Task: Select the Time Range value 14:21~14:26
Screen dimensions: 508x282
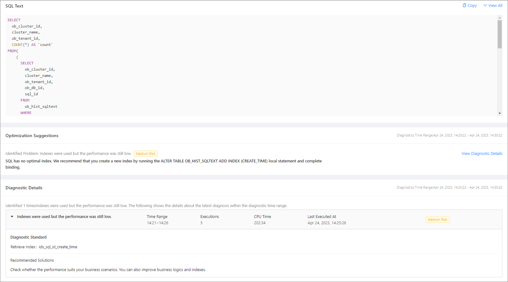Action: (158, 223)
